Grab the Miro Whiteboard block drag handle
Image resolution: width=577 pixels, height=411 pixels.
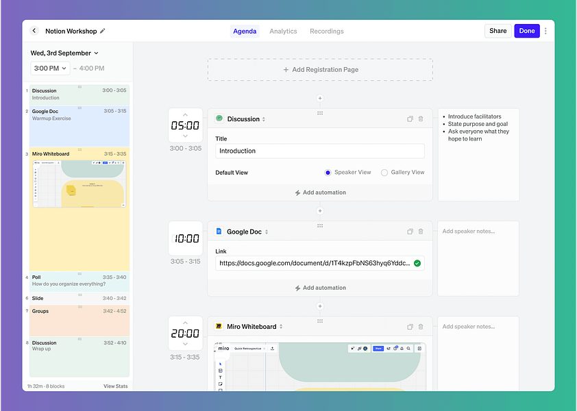[320, 321]
